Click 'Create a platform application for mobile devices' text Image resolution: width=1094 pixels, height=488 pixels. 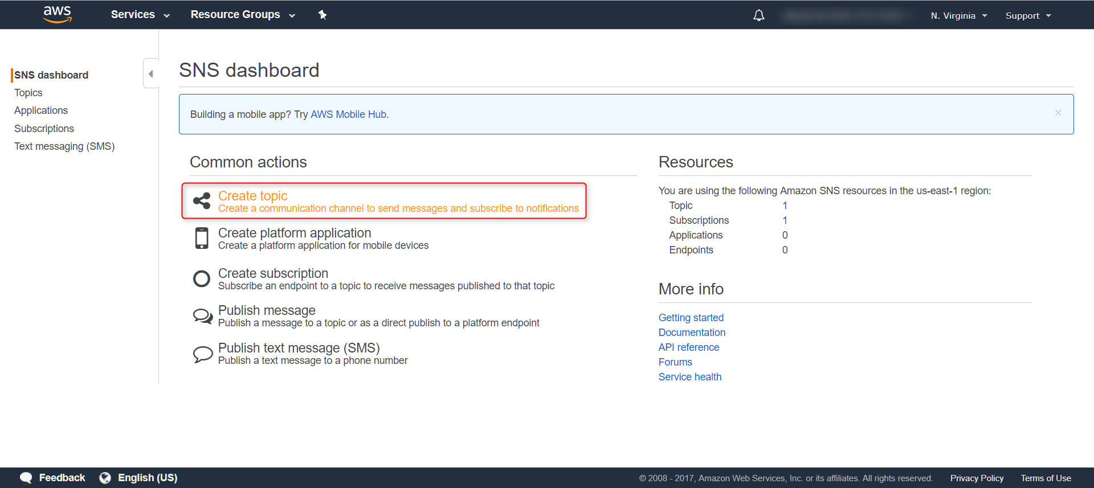pos(323,245)
